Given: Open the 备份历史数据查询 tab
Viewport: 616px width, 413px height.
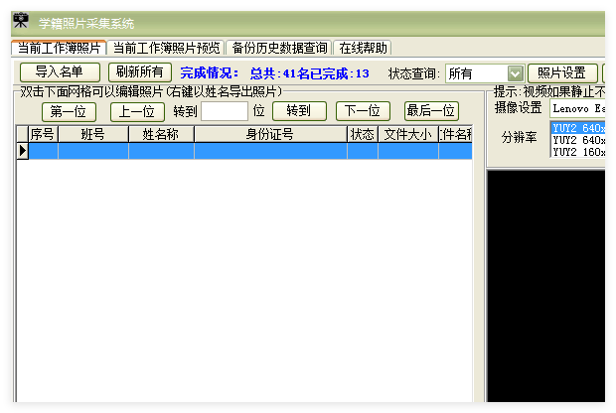Looking at the screenshot, I should tap(279, 48).
